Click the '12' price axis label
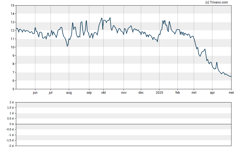The width and height of the screenshot is (236, 150). [x=12, y=31]
